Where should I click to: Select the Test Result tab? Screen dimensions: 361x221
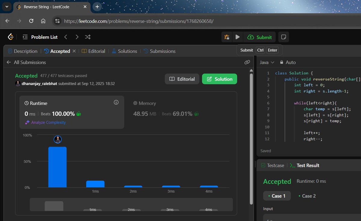(x=304, y=165)
